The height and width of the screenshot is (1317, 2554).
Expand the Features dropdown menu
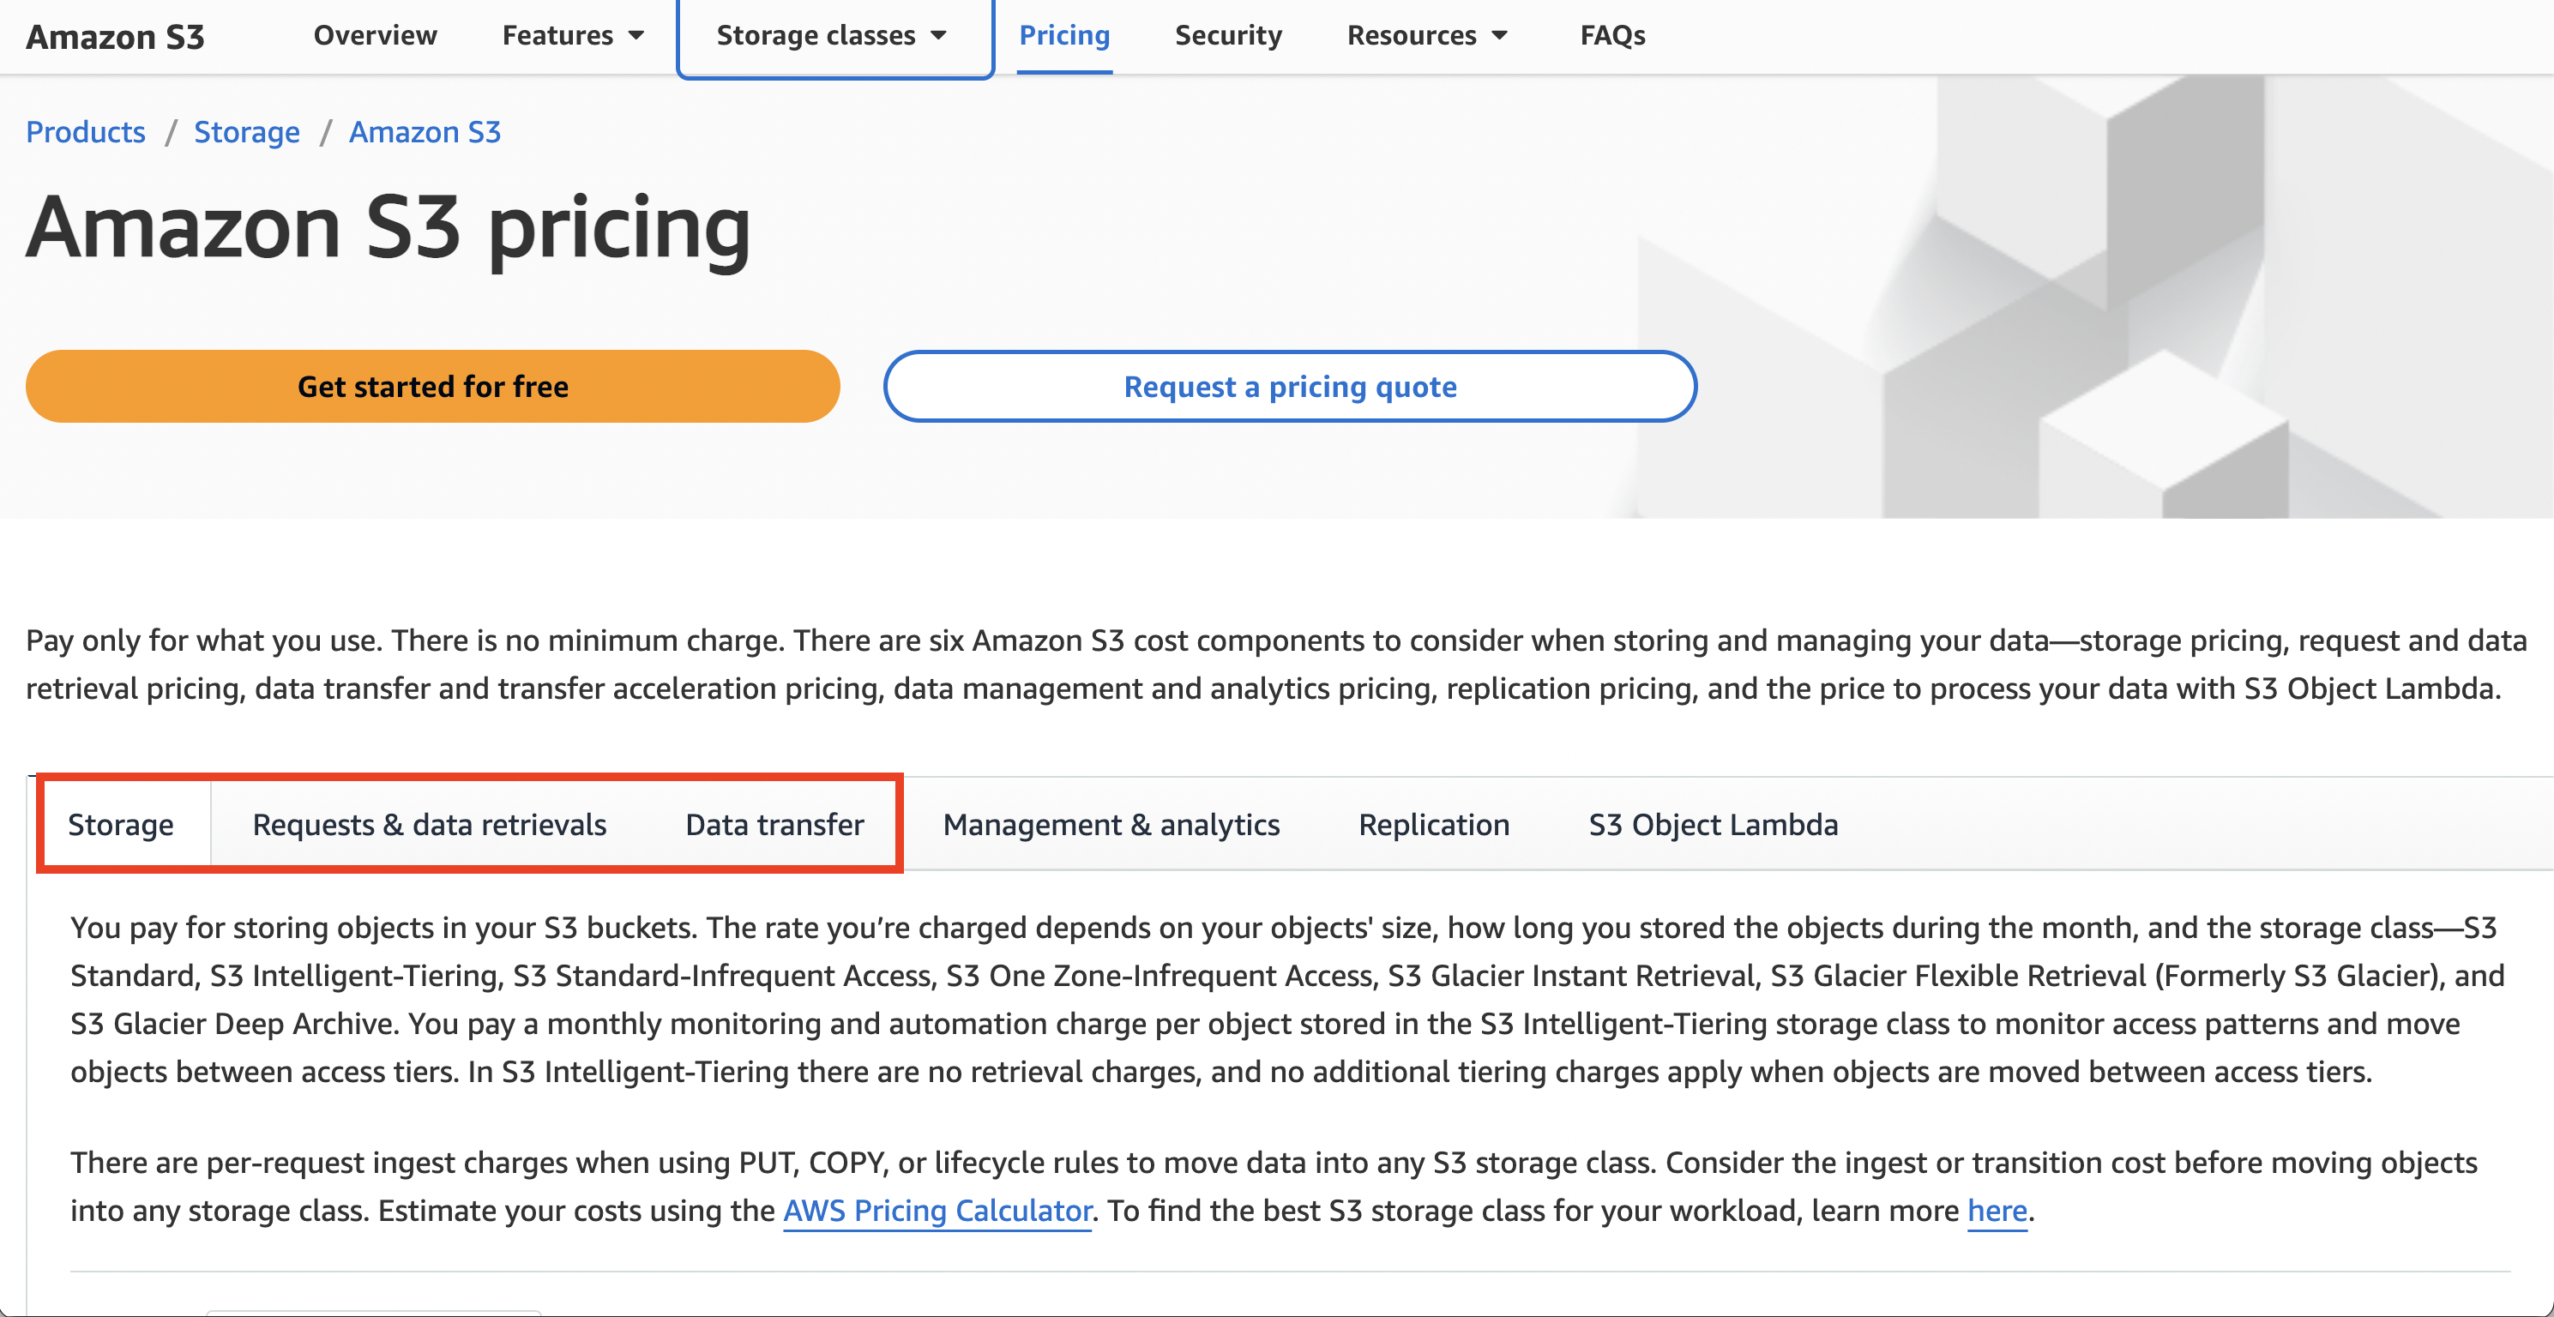(x=572, y=36)
